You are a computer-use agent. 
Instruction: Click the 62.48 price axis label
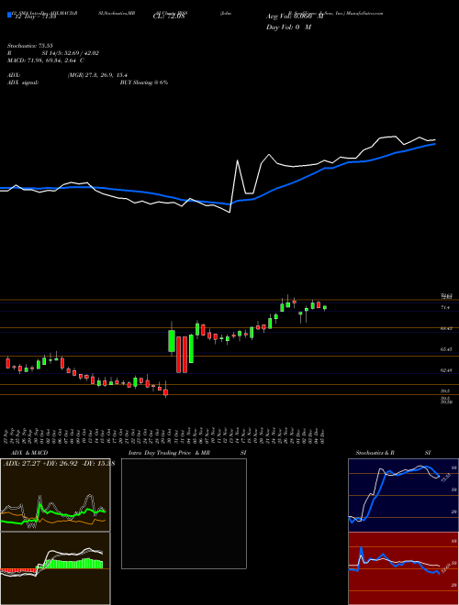click(446, 370)
